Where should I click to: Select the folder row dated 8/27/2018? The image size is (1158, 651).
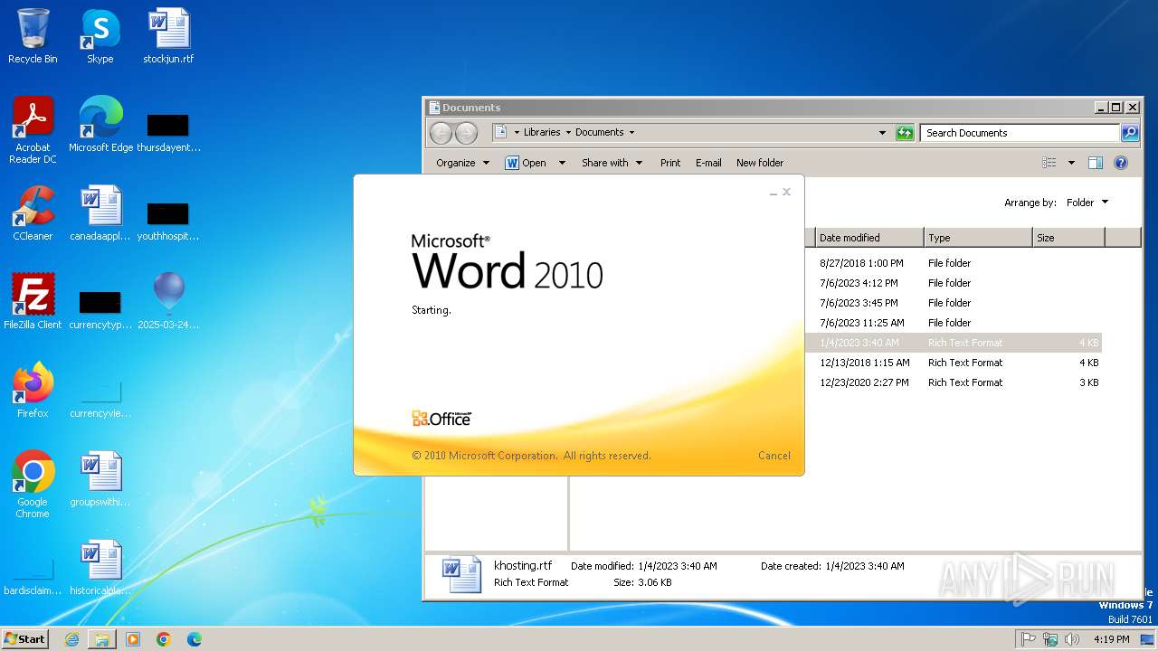pyautogui.click(x=954, y=263)
